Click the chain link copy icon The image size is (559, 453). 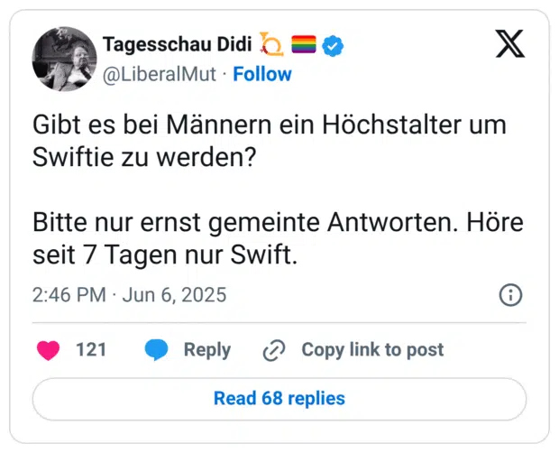pyautogui.click(x=273, y=350)
